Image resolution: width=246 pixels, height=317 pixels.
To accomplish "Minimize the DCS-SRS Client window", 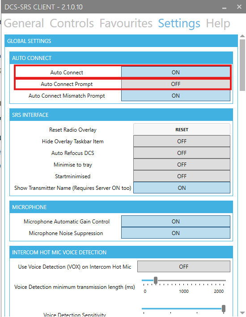I will click(224, 7).
